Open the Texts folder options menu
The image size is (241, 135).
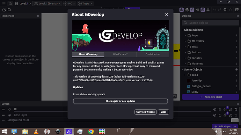click(x=236, y=47)
